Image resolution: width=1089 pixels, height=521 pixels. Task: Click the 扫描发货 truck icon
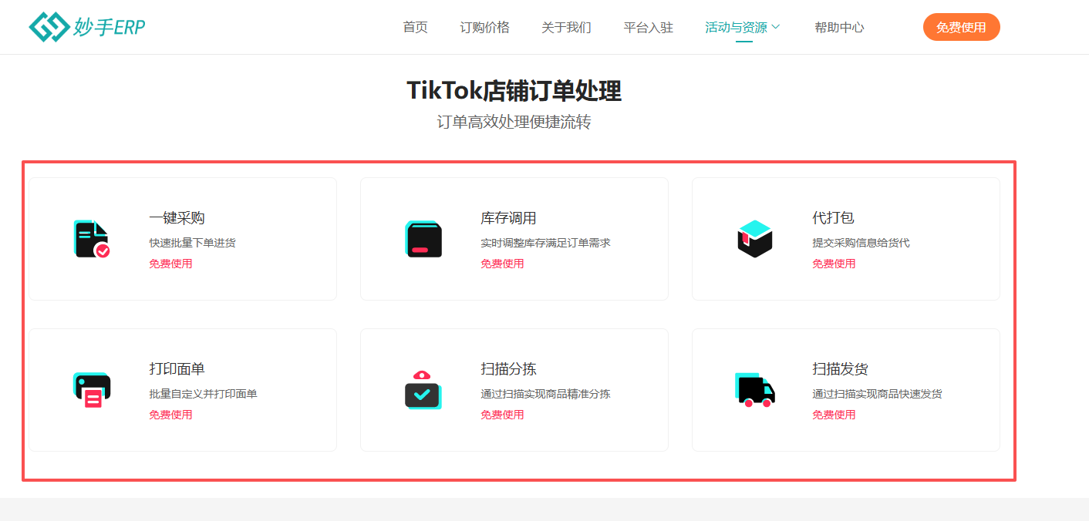tap(755, 390)
